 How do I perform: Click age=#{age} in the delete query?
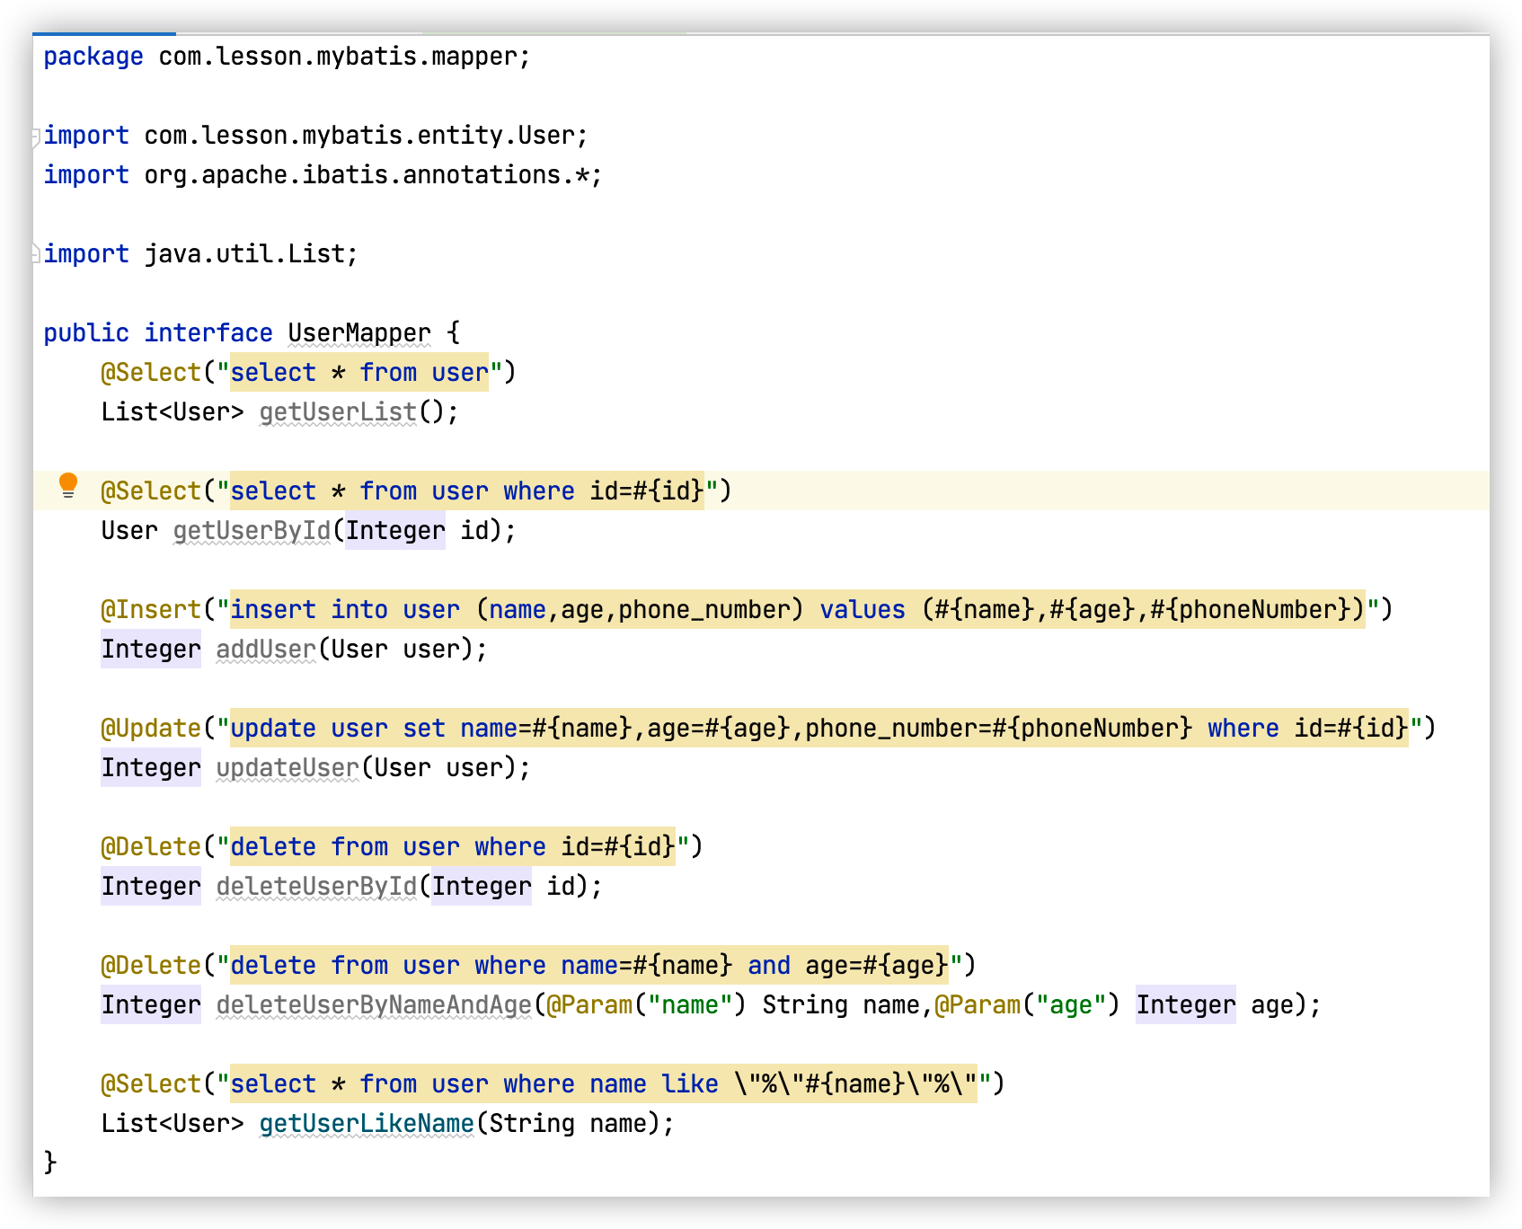[x=877, y=966]
